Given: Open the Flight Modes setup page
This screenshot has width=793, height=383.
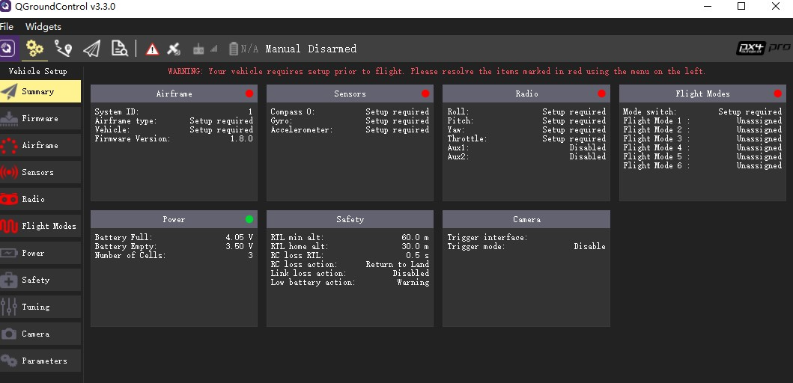Looking at the screenshot, I should click(40, 226).
